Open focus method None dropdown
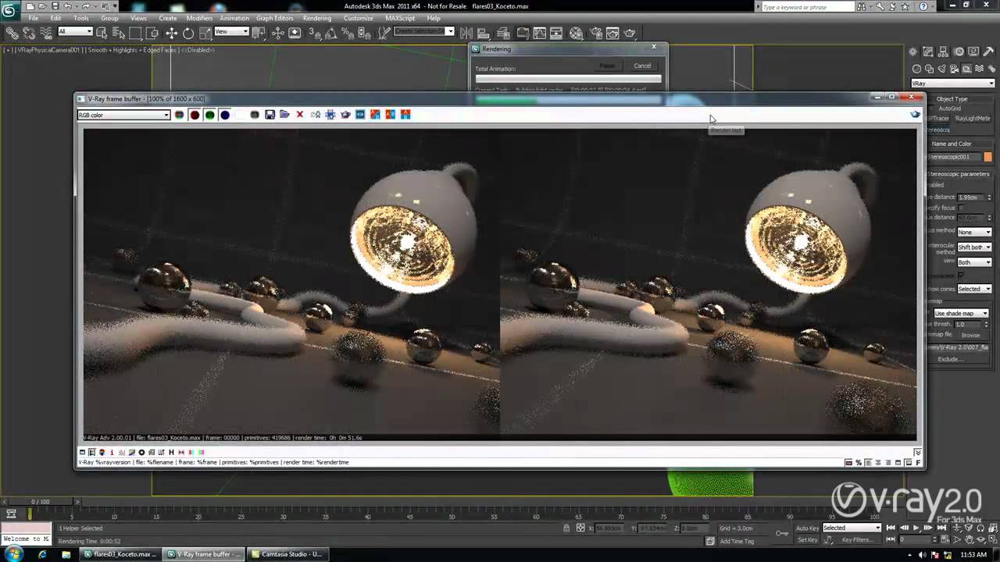 coord(974,232)
